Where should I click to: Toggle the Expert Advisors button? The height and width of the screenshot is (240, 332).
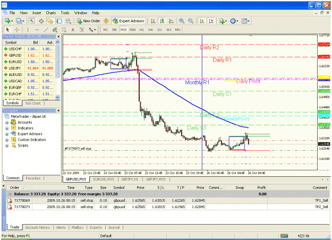tap(129, 21)
